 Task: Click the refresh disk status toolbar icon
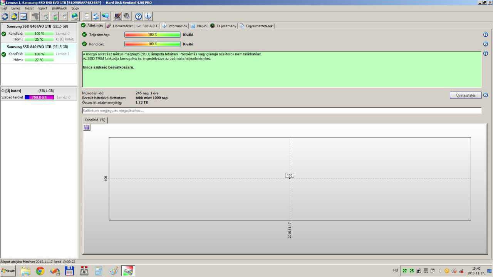5,16
